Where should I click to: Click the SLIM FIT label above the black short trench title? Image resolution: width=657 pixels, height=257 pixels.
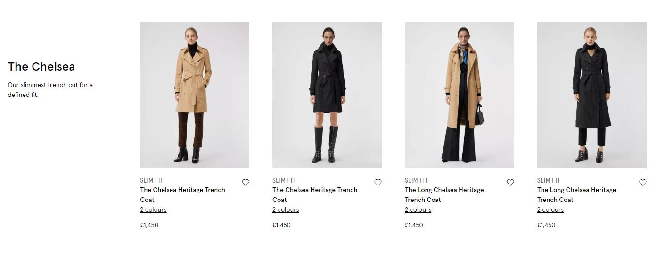[284, 180]
